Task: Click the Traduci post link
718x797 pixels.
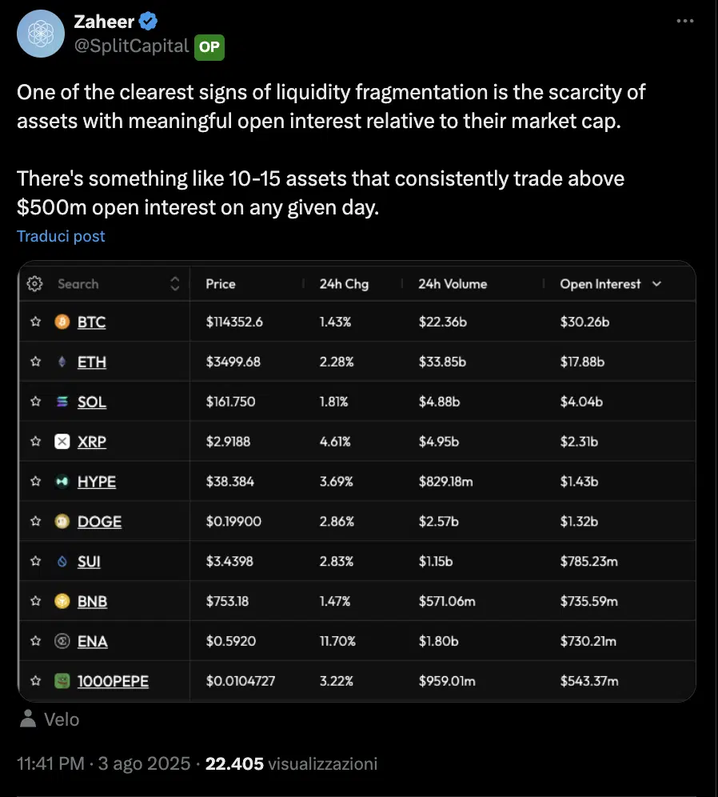Action: coord(61,236)
